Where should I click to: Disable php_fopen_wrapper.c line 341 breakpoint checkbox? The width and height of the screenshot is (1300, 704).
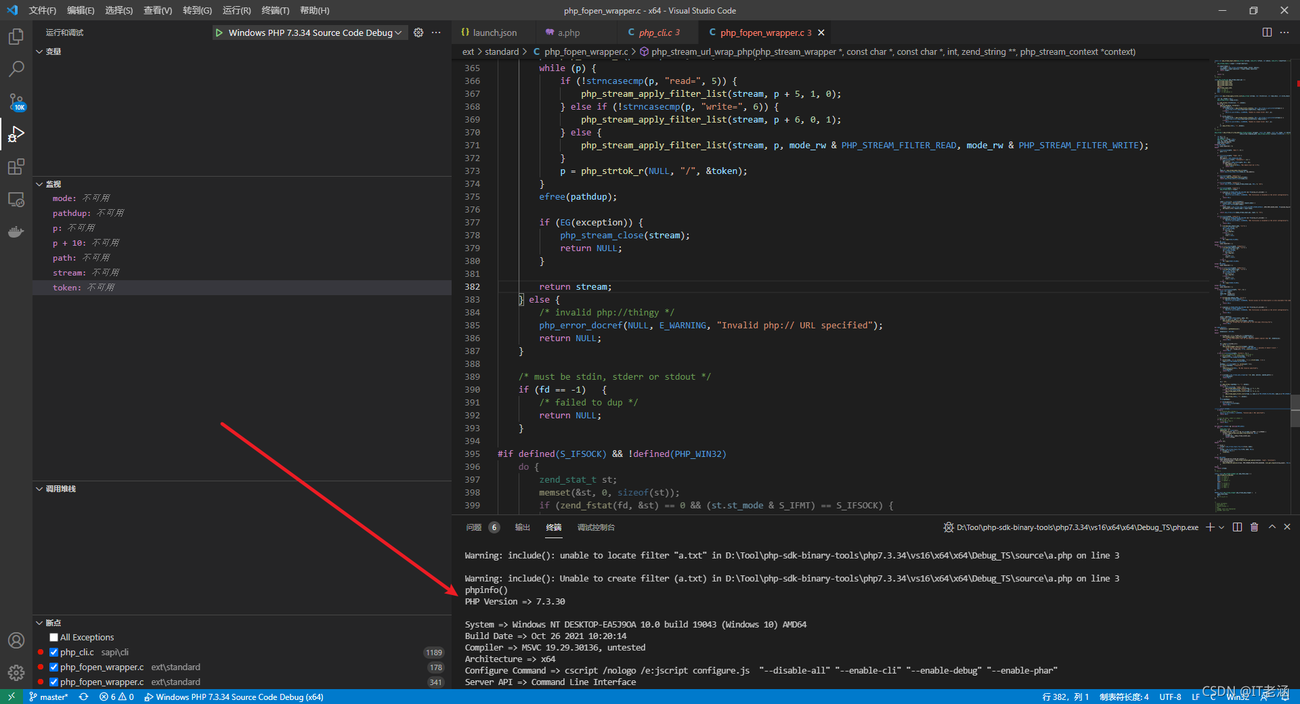point(54,682)
